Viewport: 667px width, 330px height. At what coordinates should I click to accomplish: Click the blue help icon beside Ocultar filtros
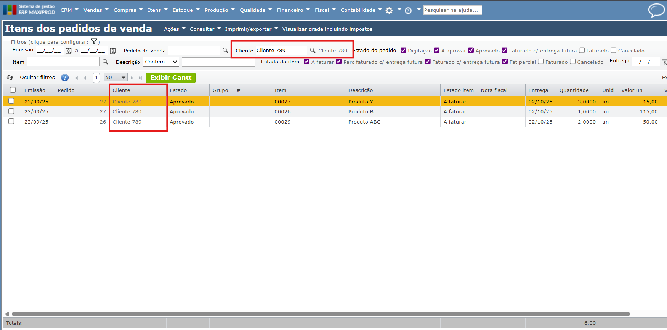click(65, 78)
